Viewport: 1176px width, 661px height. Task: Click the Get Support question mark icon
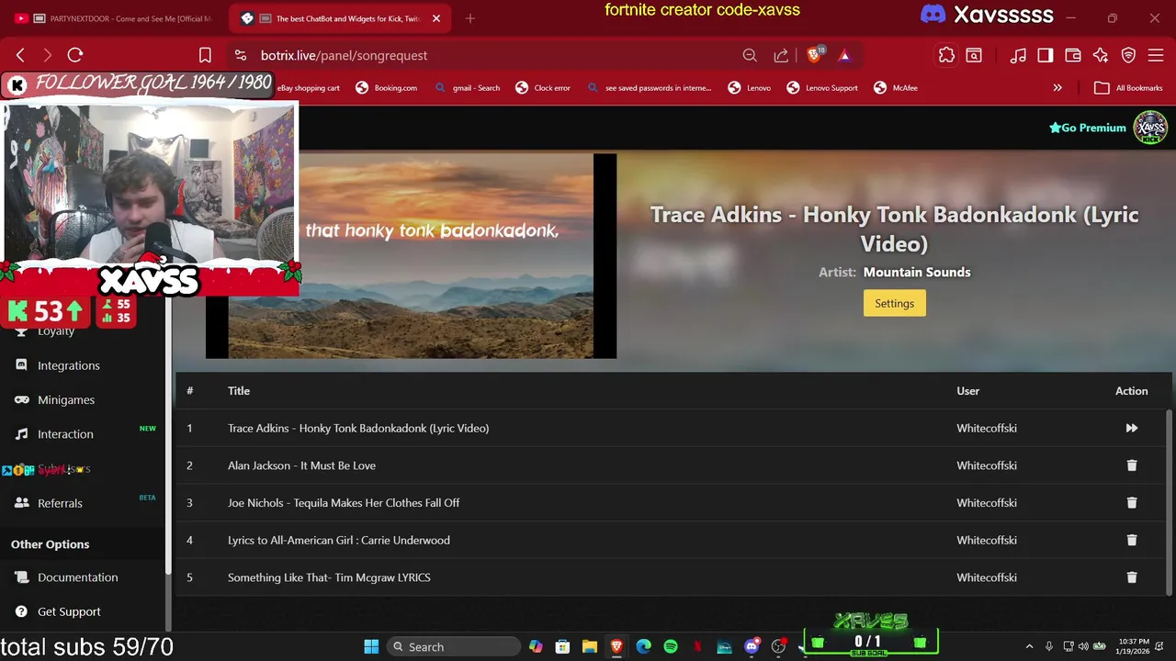[x=21, y=611]
